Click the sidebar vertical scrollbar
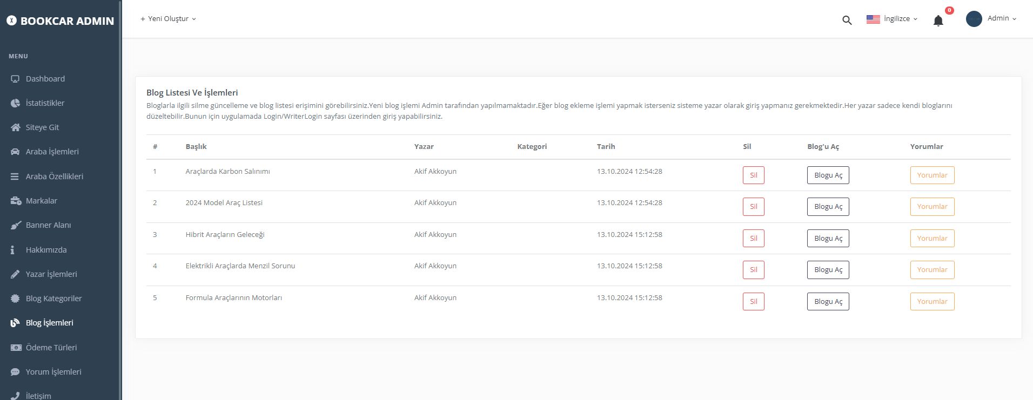This screenshot has width=1033, height=400. [x=120, y=200]
